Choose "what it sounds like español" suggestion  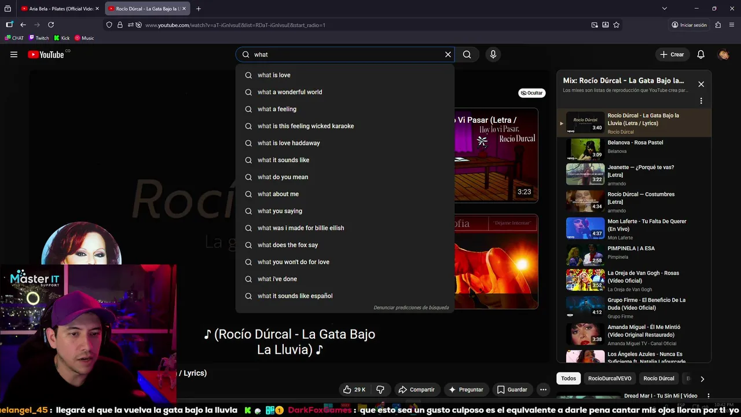point(345,296)
